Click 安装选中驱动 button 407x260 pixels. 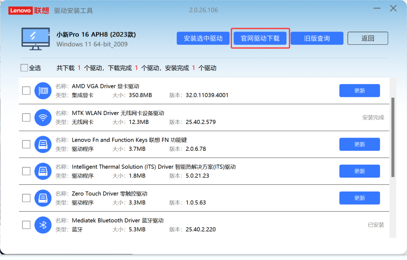click(203, 38)
